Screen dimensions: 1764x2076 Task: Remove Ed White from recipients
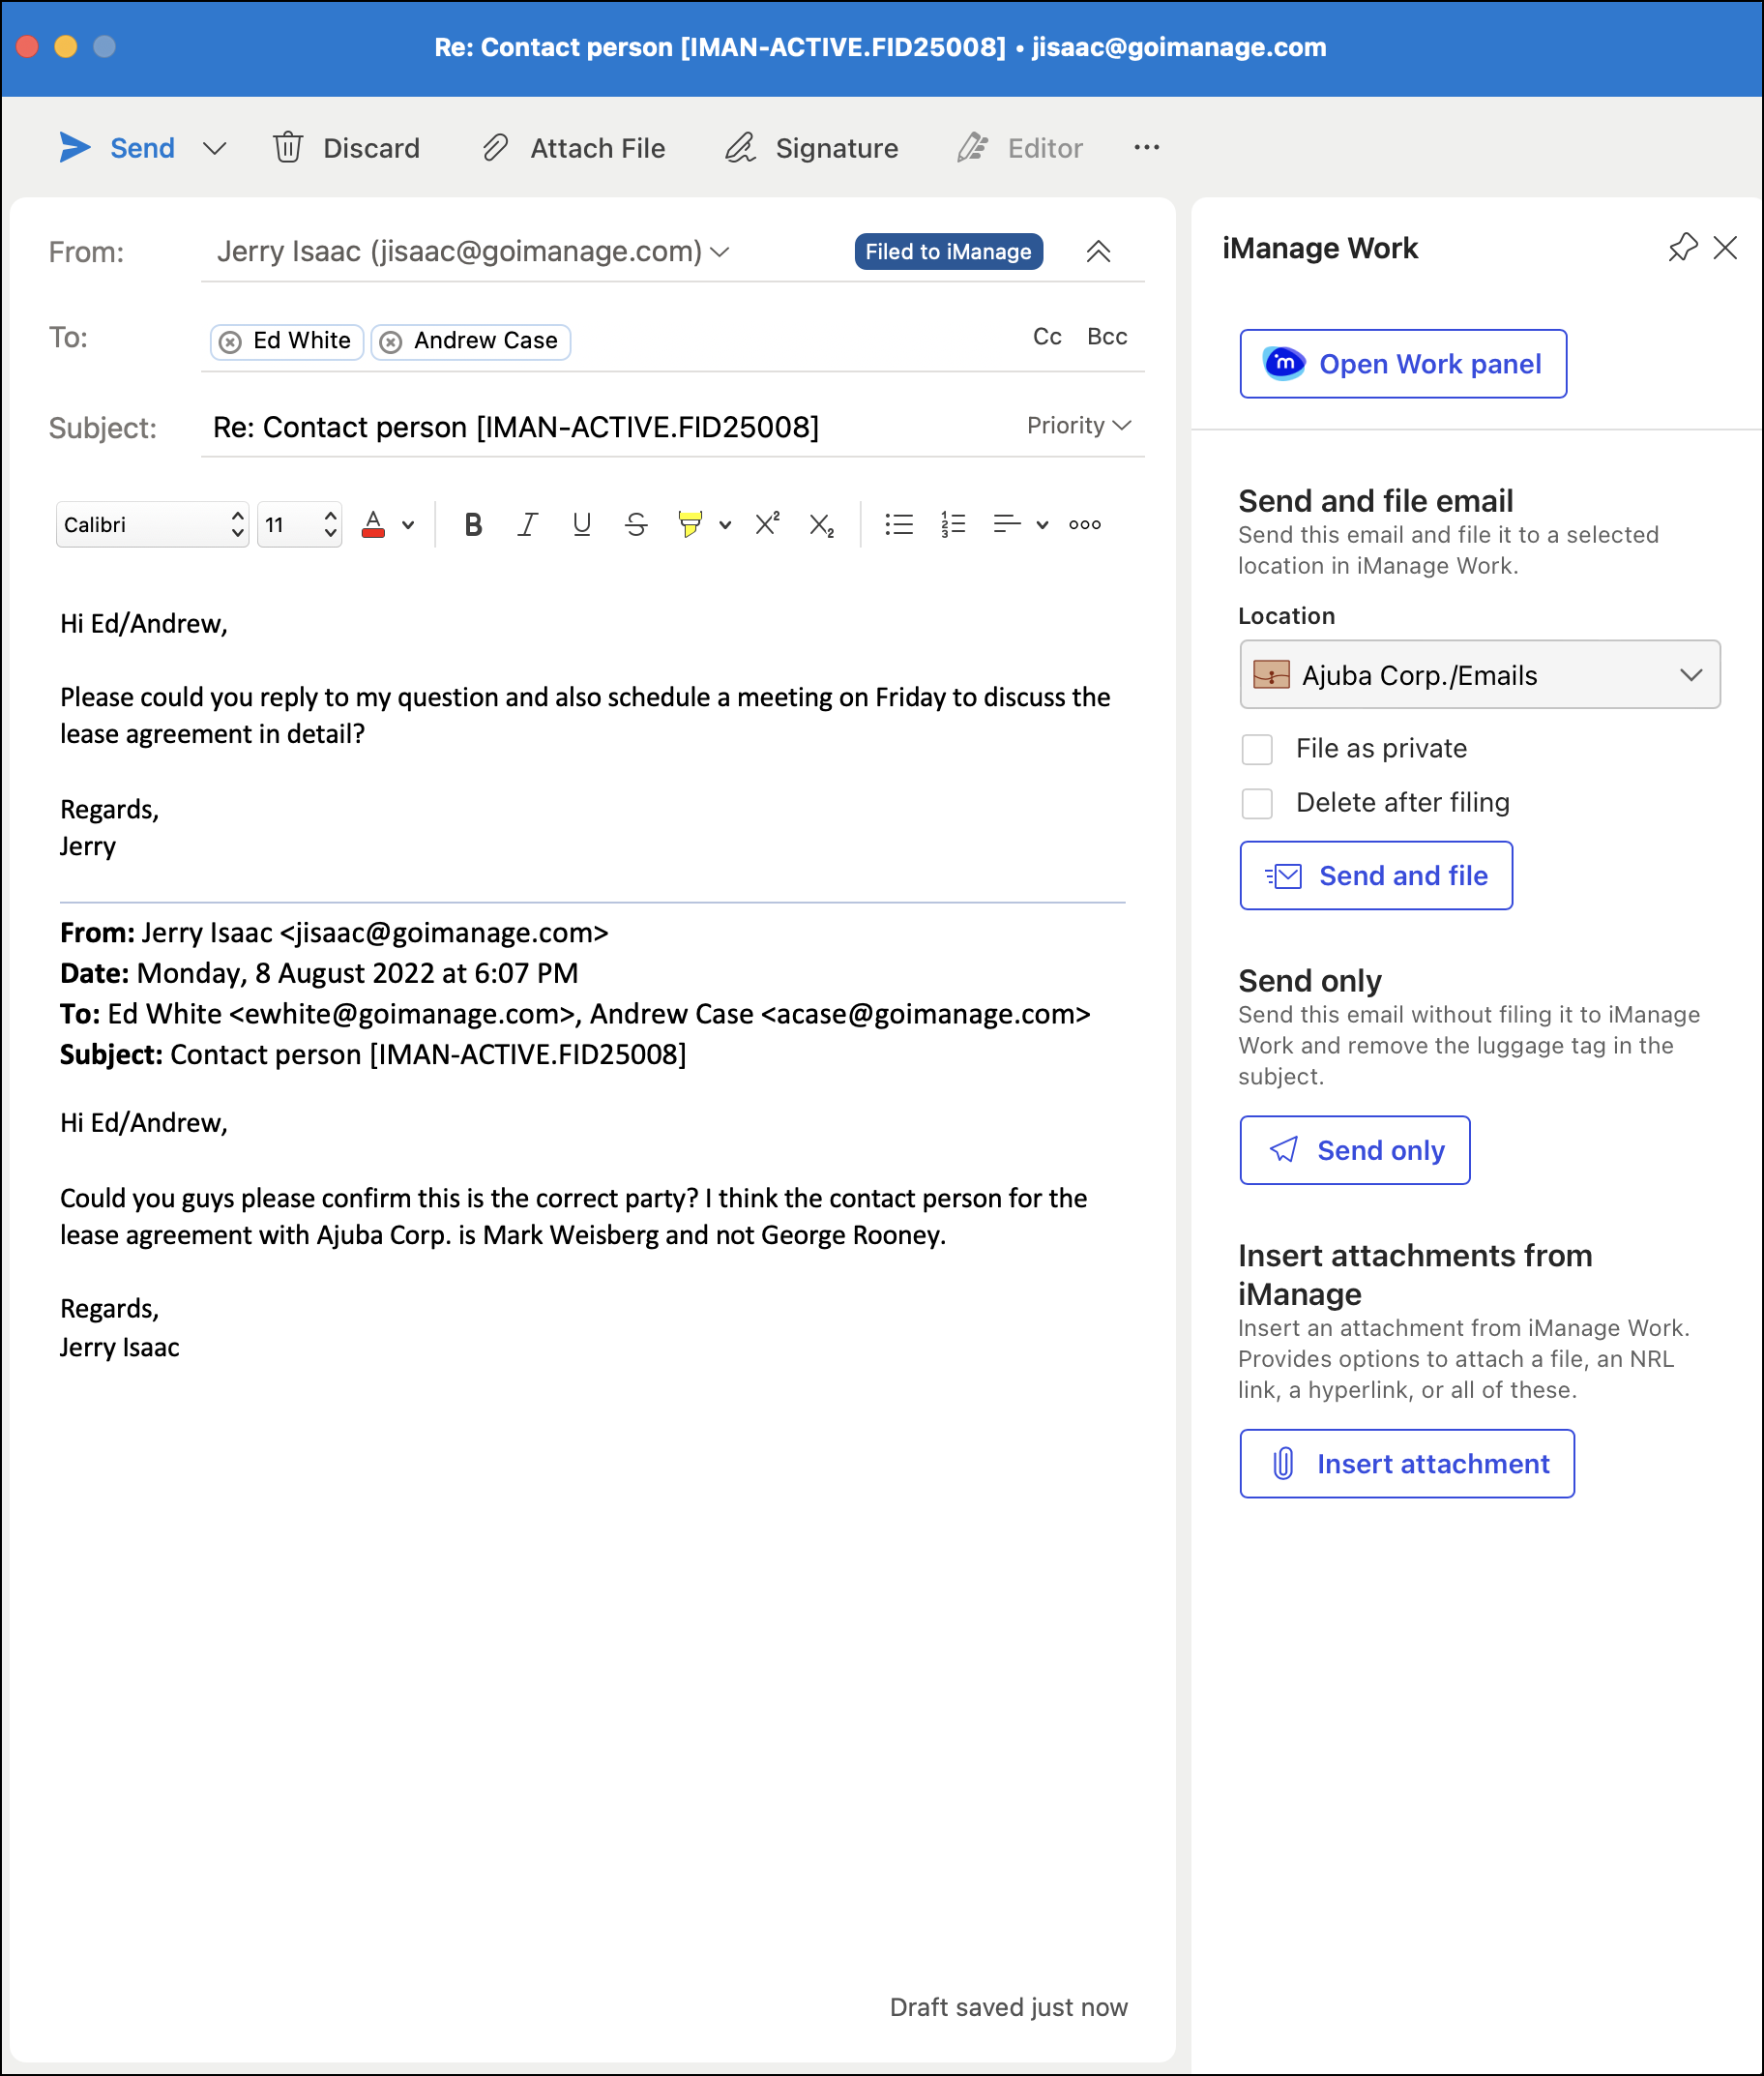coord(230,341)
